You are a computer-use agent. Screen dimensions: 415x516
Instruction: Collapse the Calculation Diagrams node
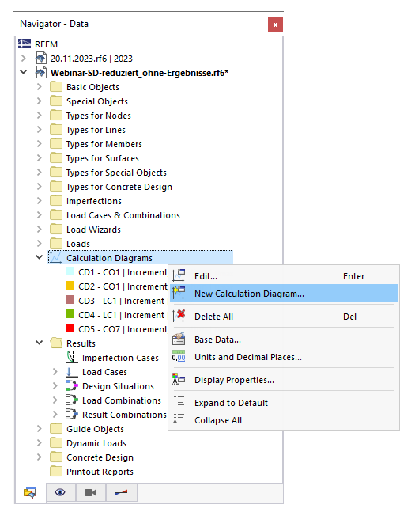click(x=39, y=257)
